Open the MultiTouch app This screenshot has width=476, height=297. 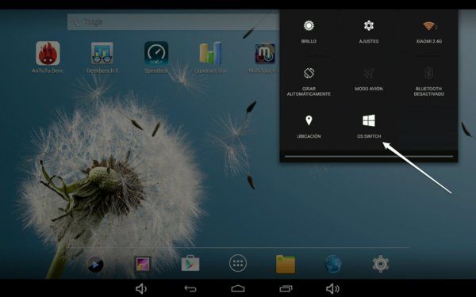point(265,57)
